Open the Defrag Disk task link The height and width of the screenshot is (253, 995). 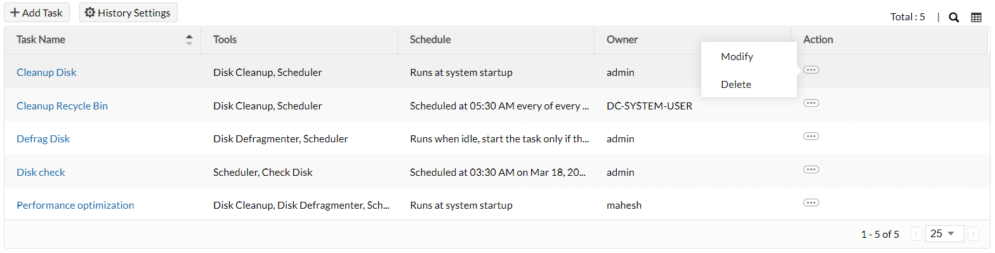coord(43,139)
